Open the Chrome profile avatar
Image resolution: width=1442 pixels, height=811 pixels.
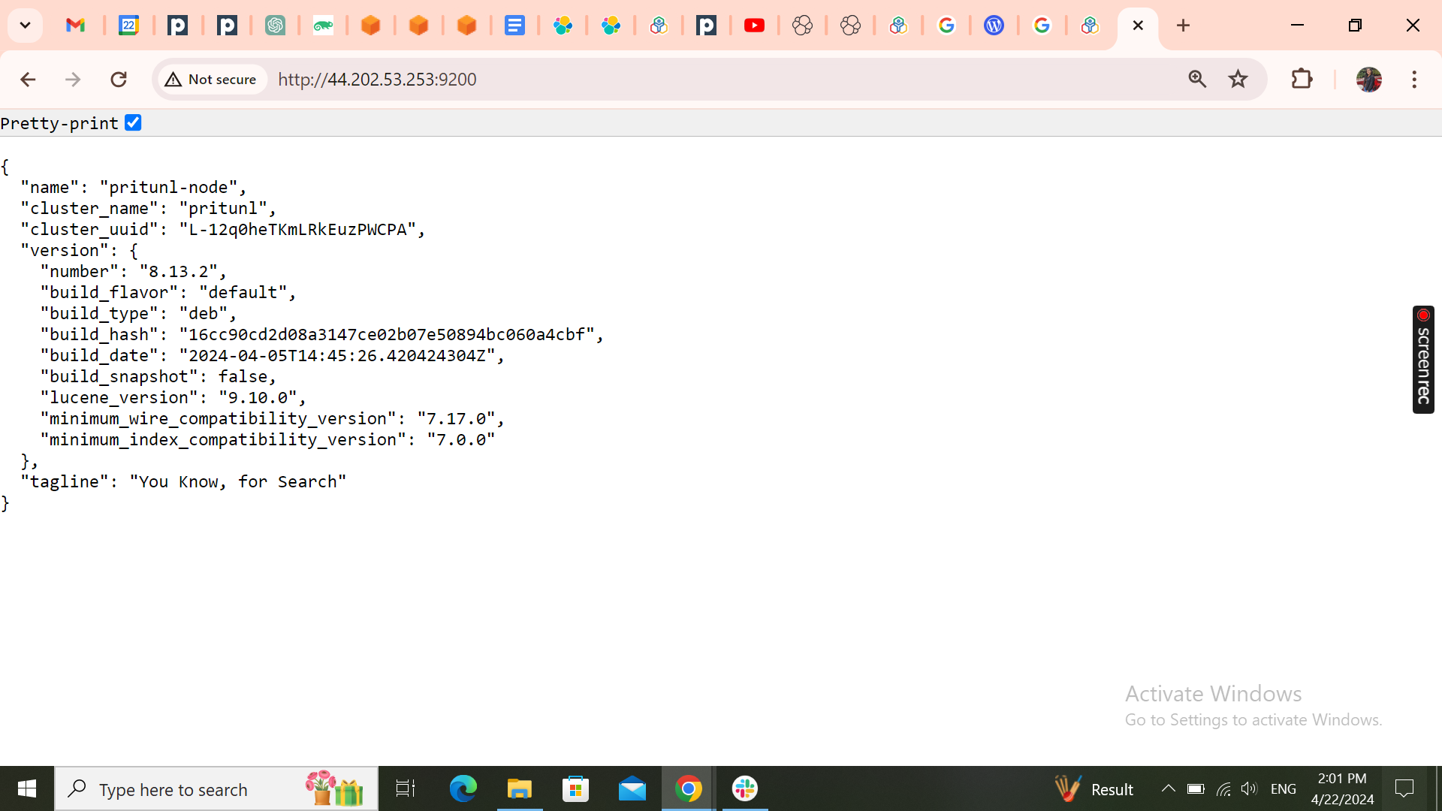click(1368, 79)
